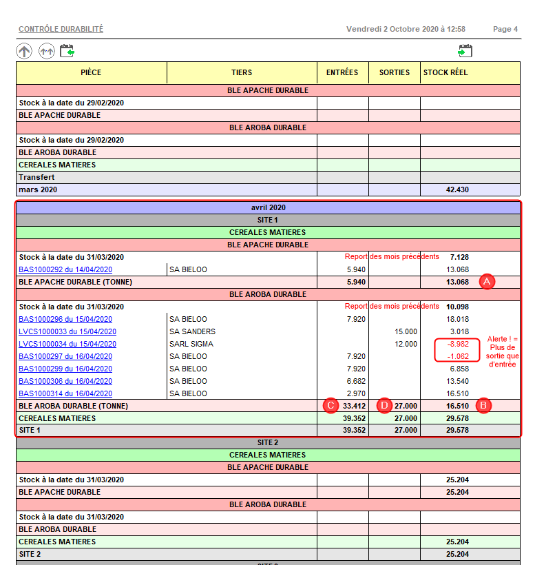The width and height of the screenshot is (535, 565).
Task: Click the left calendar icon with green arrow
Action: 67,50
